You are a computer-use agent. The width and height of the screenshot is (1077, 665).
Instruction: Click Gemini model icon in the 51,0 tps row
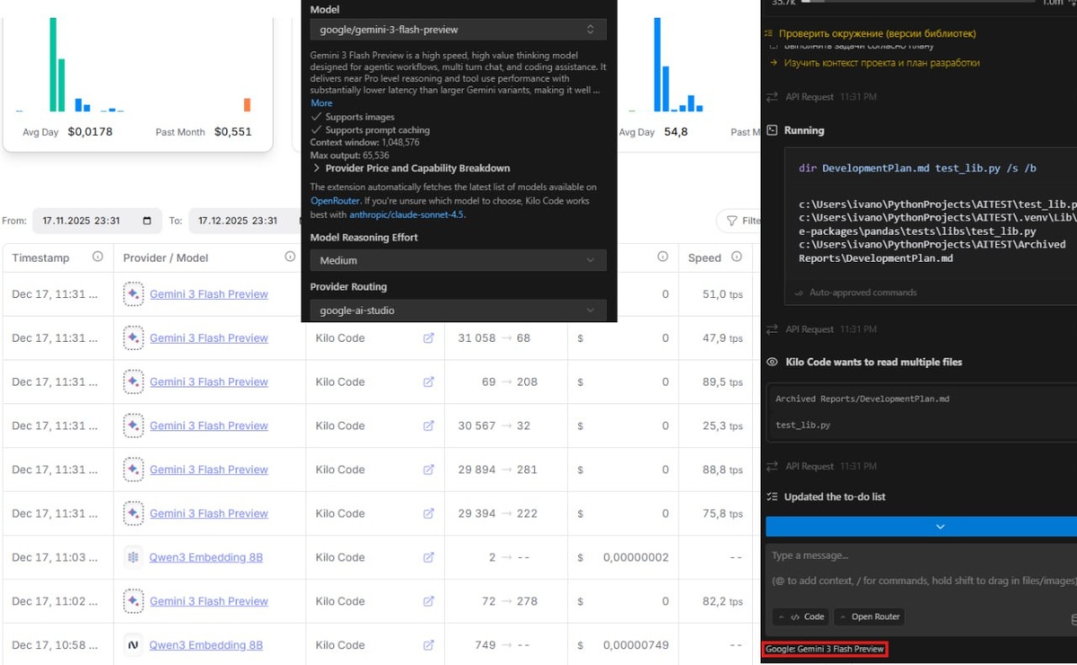click(133, 293)
